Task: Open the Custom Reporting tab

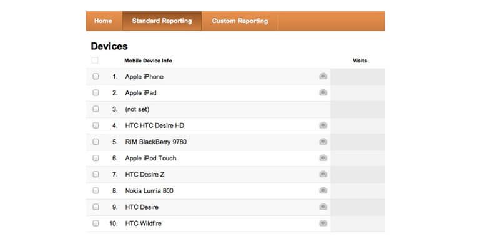Action: click(240, 21)
